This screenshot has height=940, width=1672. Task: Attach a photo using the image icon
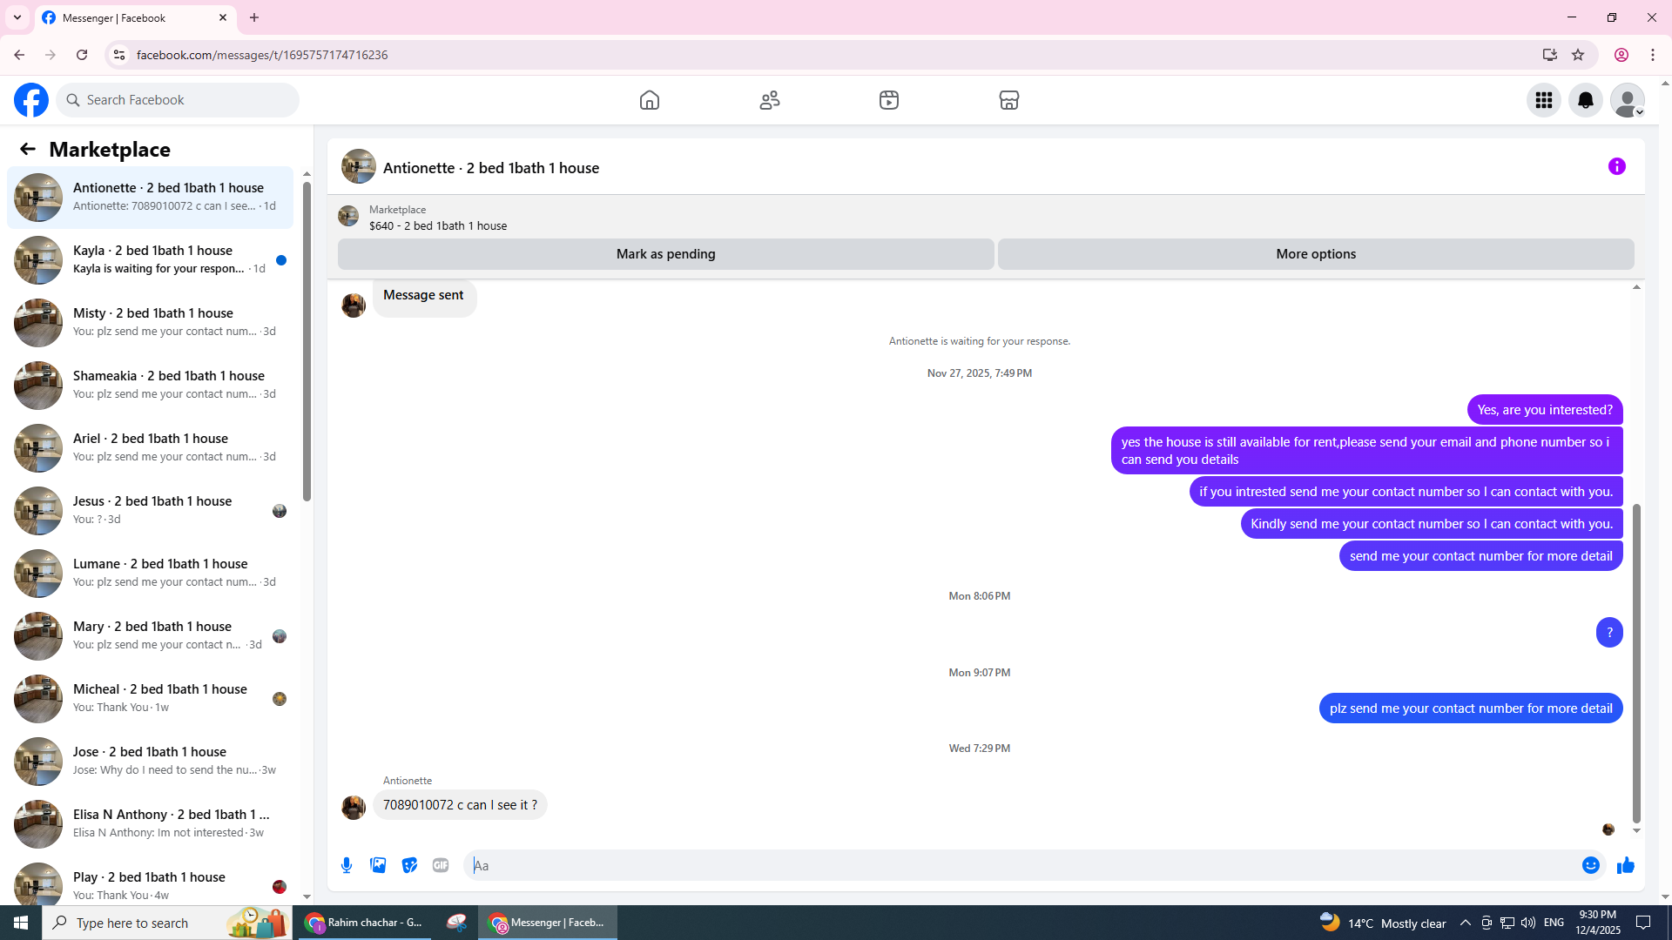[x=378, y=865]
